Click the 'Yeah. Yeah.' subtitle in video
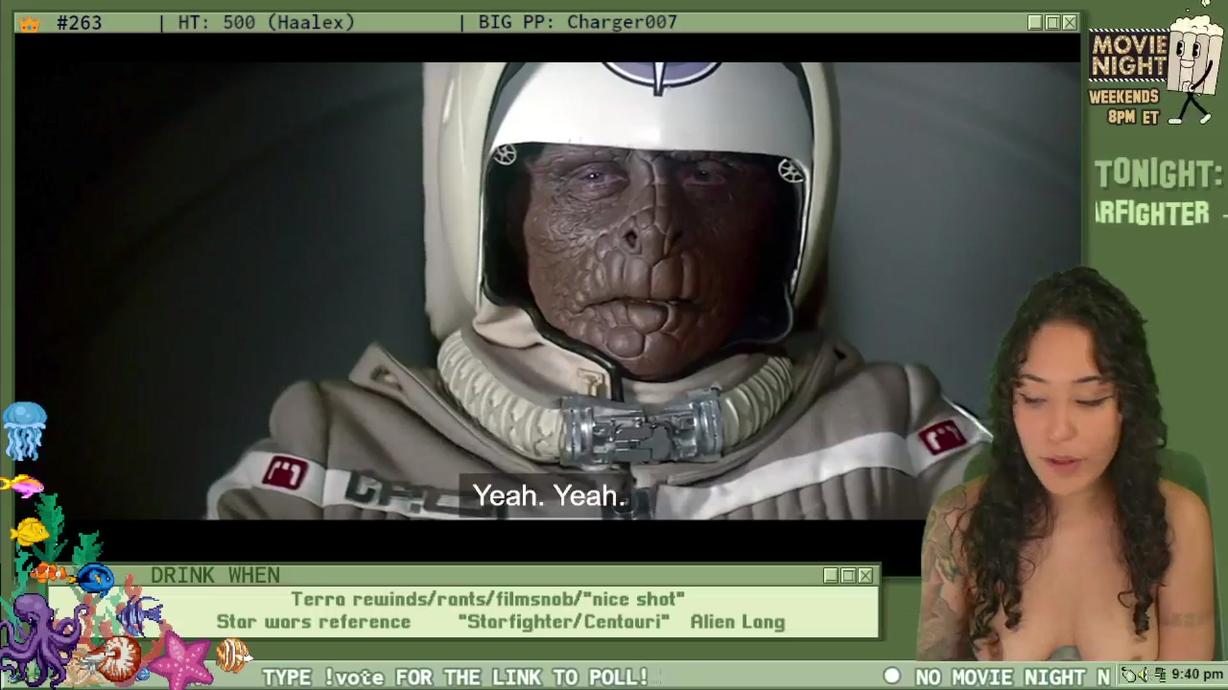Screen dimensions: 1228x690 click(549, 496)
